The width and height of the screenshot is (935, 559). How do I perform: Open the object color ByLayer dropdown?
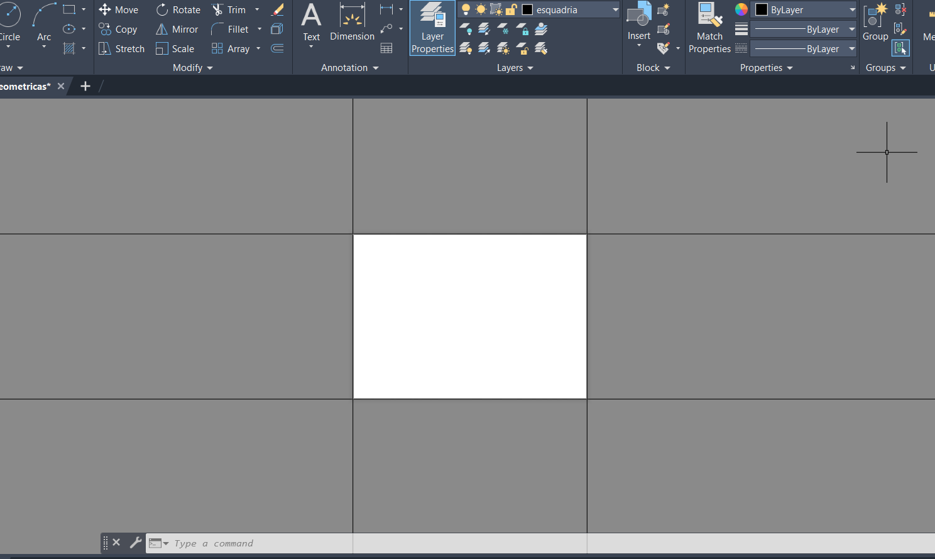coord(853,9)
